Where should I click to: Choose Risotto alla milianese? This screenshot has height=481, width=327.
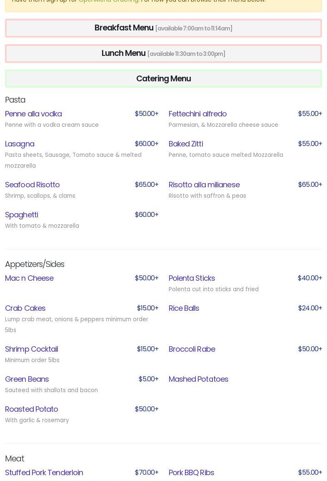pyautogui.click(x=204, y=185)
